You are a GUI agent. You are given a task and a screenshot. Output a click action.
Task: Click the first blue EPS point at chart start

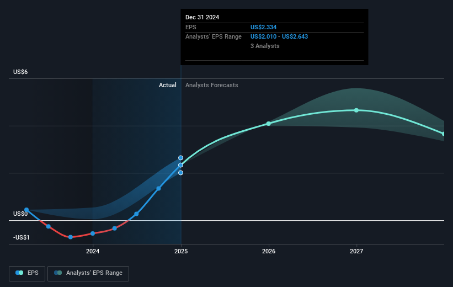26,210
